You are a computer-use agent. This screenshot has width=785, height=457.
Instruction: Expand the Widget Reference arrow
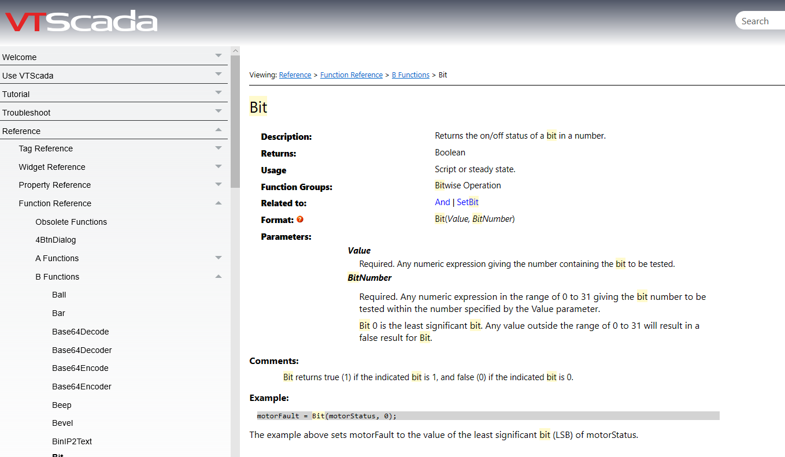click(219, 166)
